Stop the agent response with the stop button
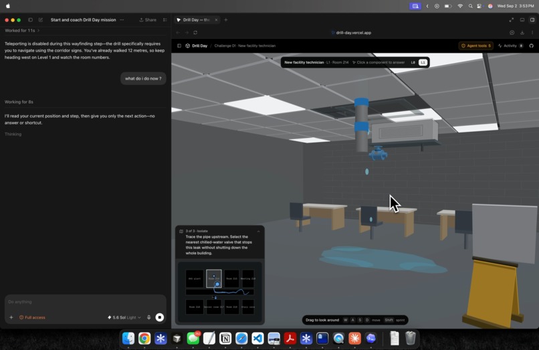The image size is (539, 350). [x=160, y=317]
